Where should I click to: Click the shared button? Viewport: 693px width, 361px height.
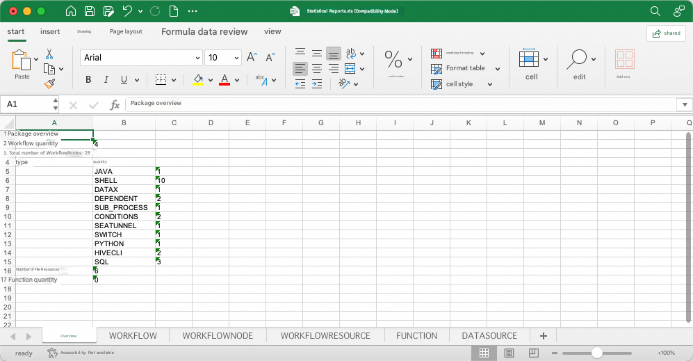666,33
